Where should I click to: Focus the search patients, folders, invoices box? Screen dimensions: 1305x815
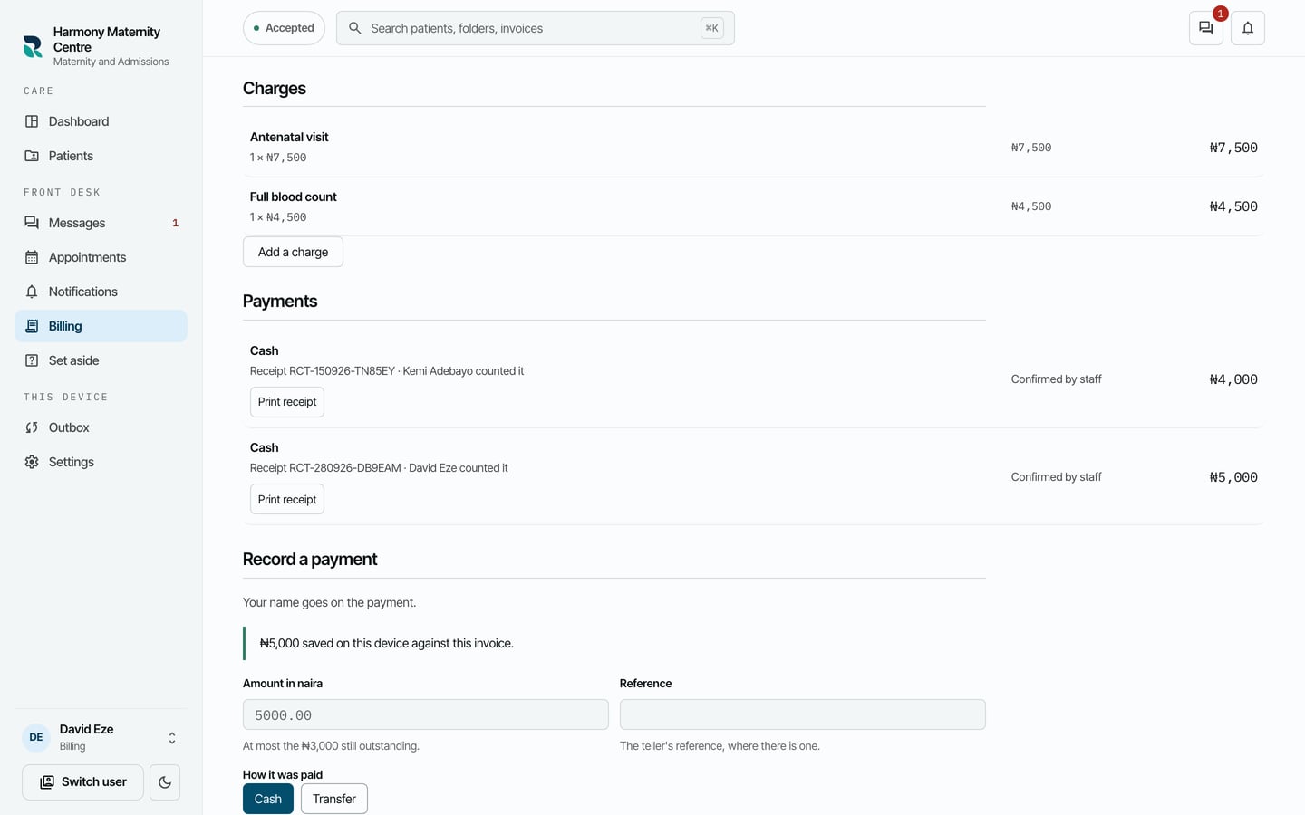point(536,28)
